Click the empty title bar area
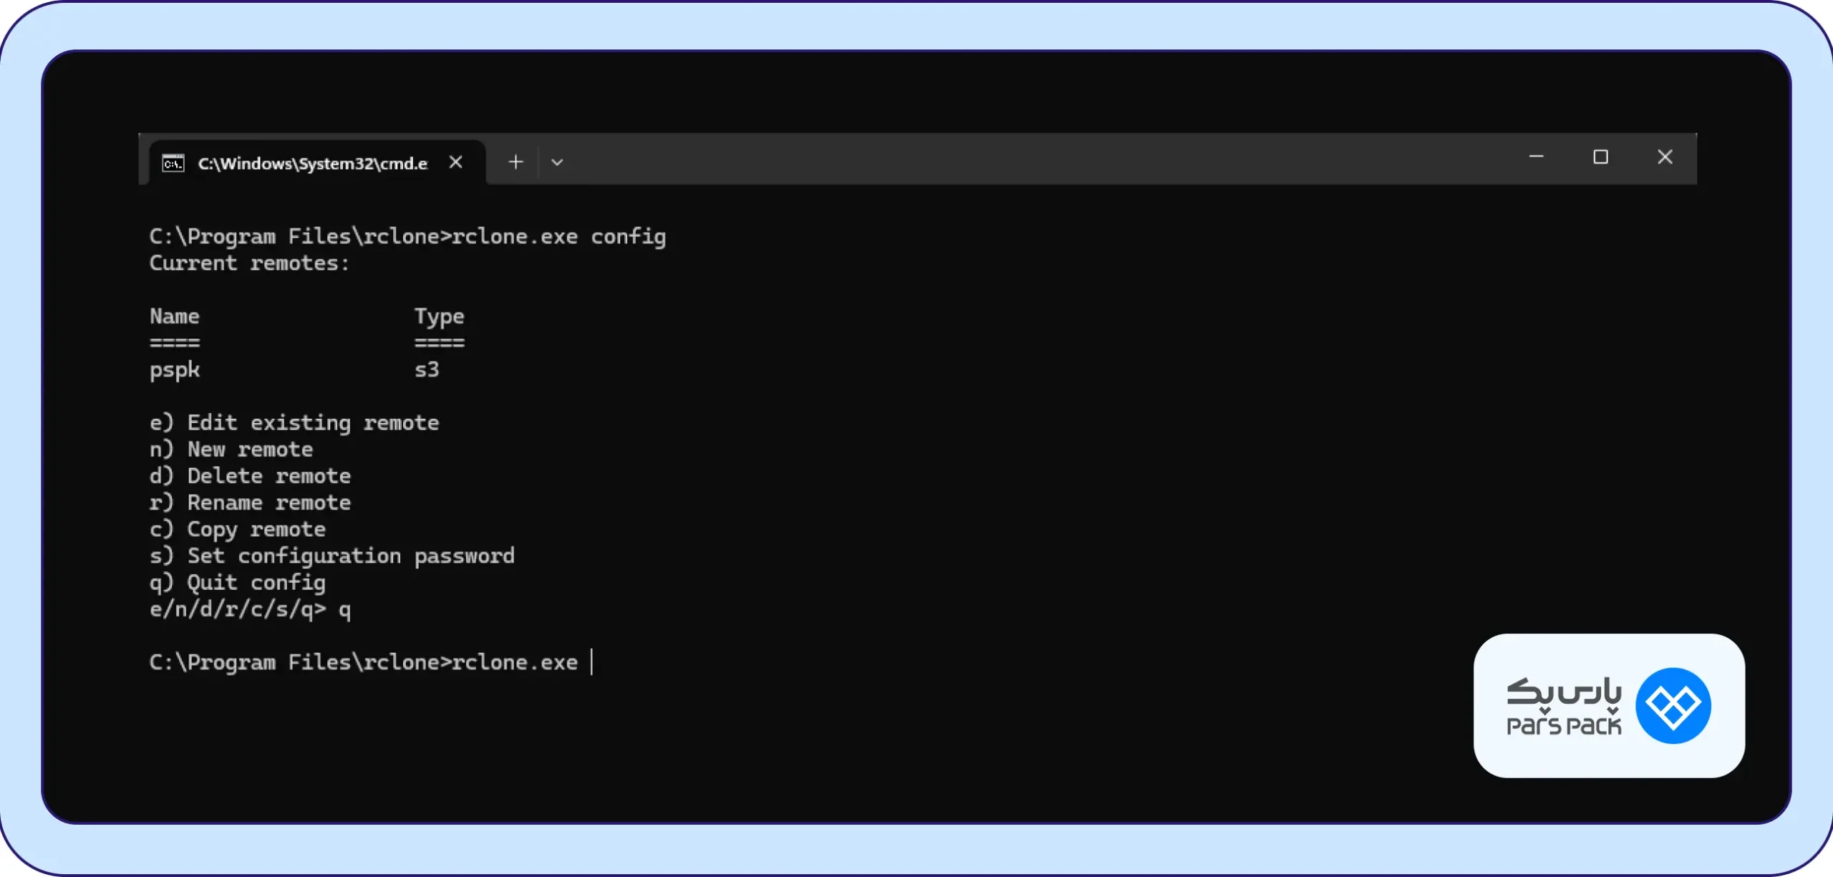 point(1038,159)
